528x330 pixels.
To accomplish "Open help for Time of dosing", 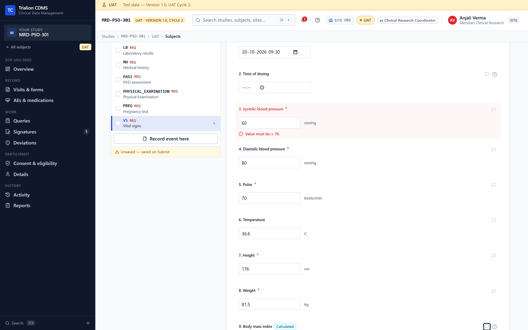I will [x=494, y=74].
